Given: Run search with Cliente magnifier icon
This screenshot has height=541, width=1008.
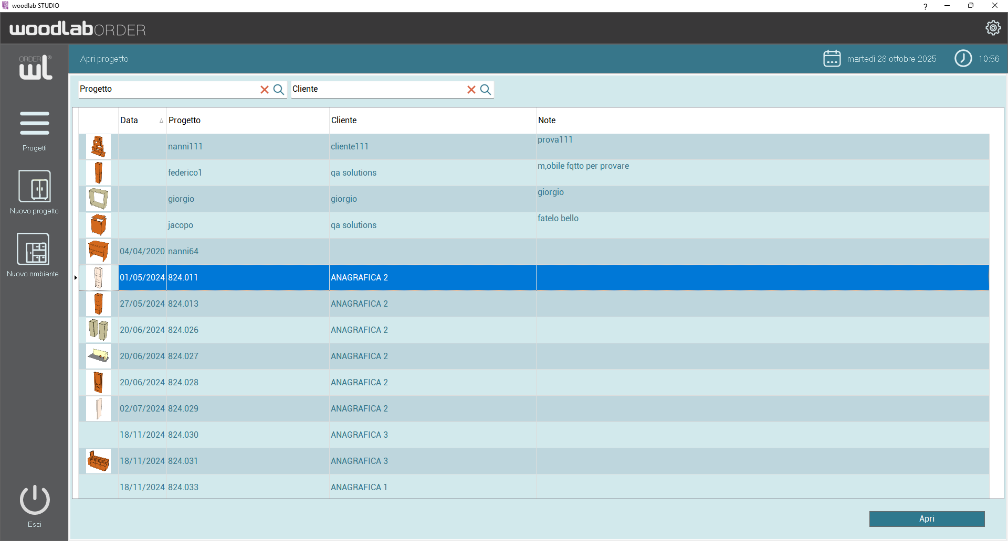Looking at the screenshot, I should 486,90.
